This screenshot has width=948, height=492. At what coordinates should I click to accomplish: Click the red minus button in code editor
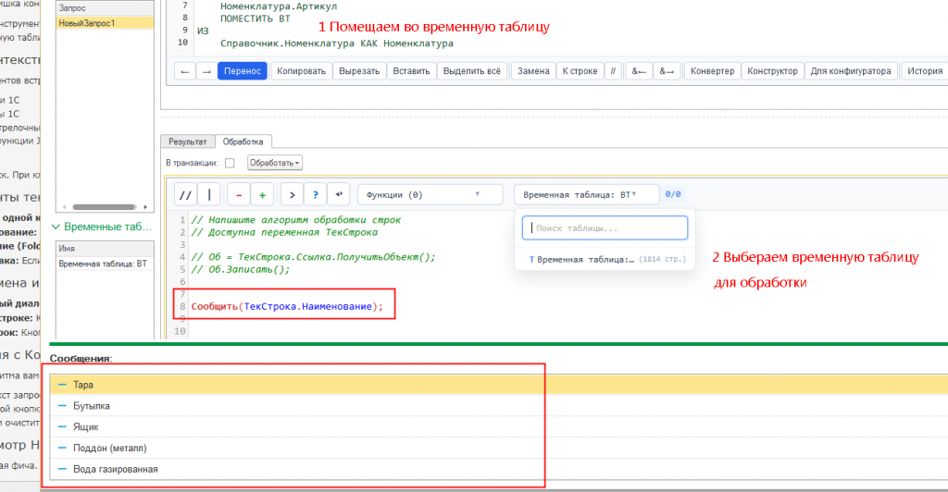(x=238, y=195)
